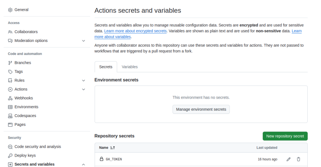
Task: Click the General gear icon
Action: (10, 10)
